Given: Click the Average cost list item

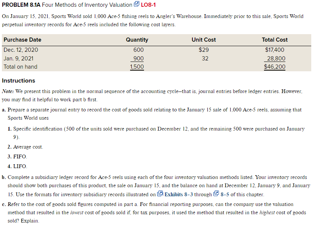Looking at the screenshot, I should click(x=25, y=147).
